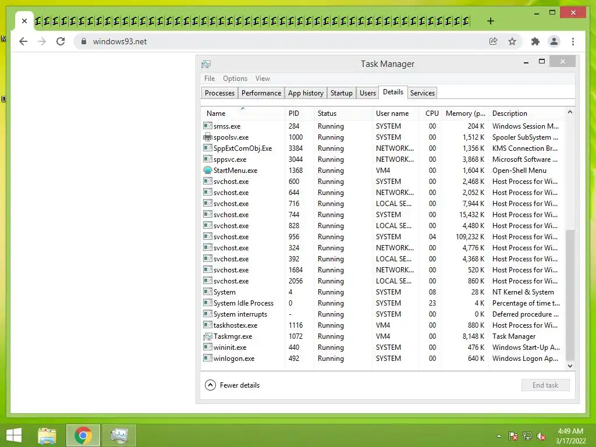Show hidden tray icons arrow

499,437
